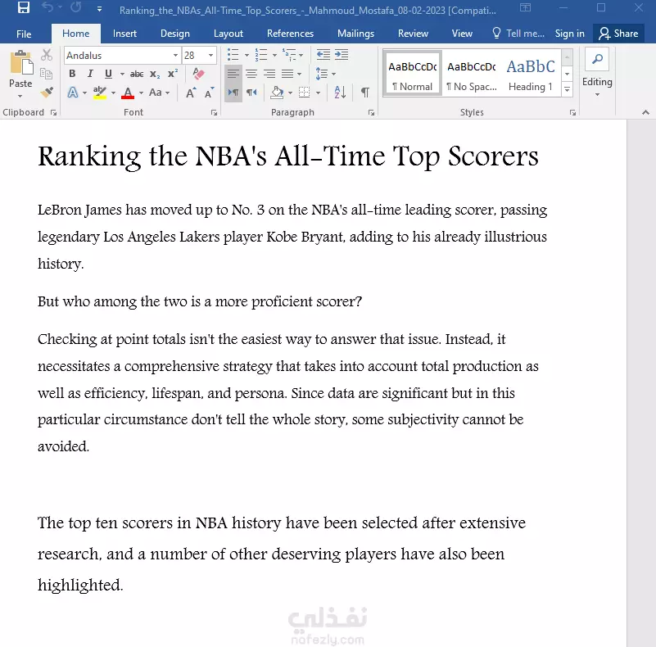Switch to the References tab
Screen dimensions: 656x647
(290, 34)
